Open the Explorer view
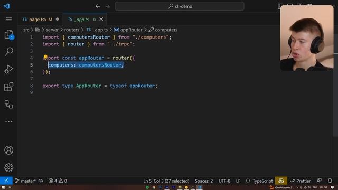Screen dimensions: 338x190 coord(8,34)
